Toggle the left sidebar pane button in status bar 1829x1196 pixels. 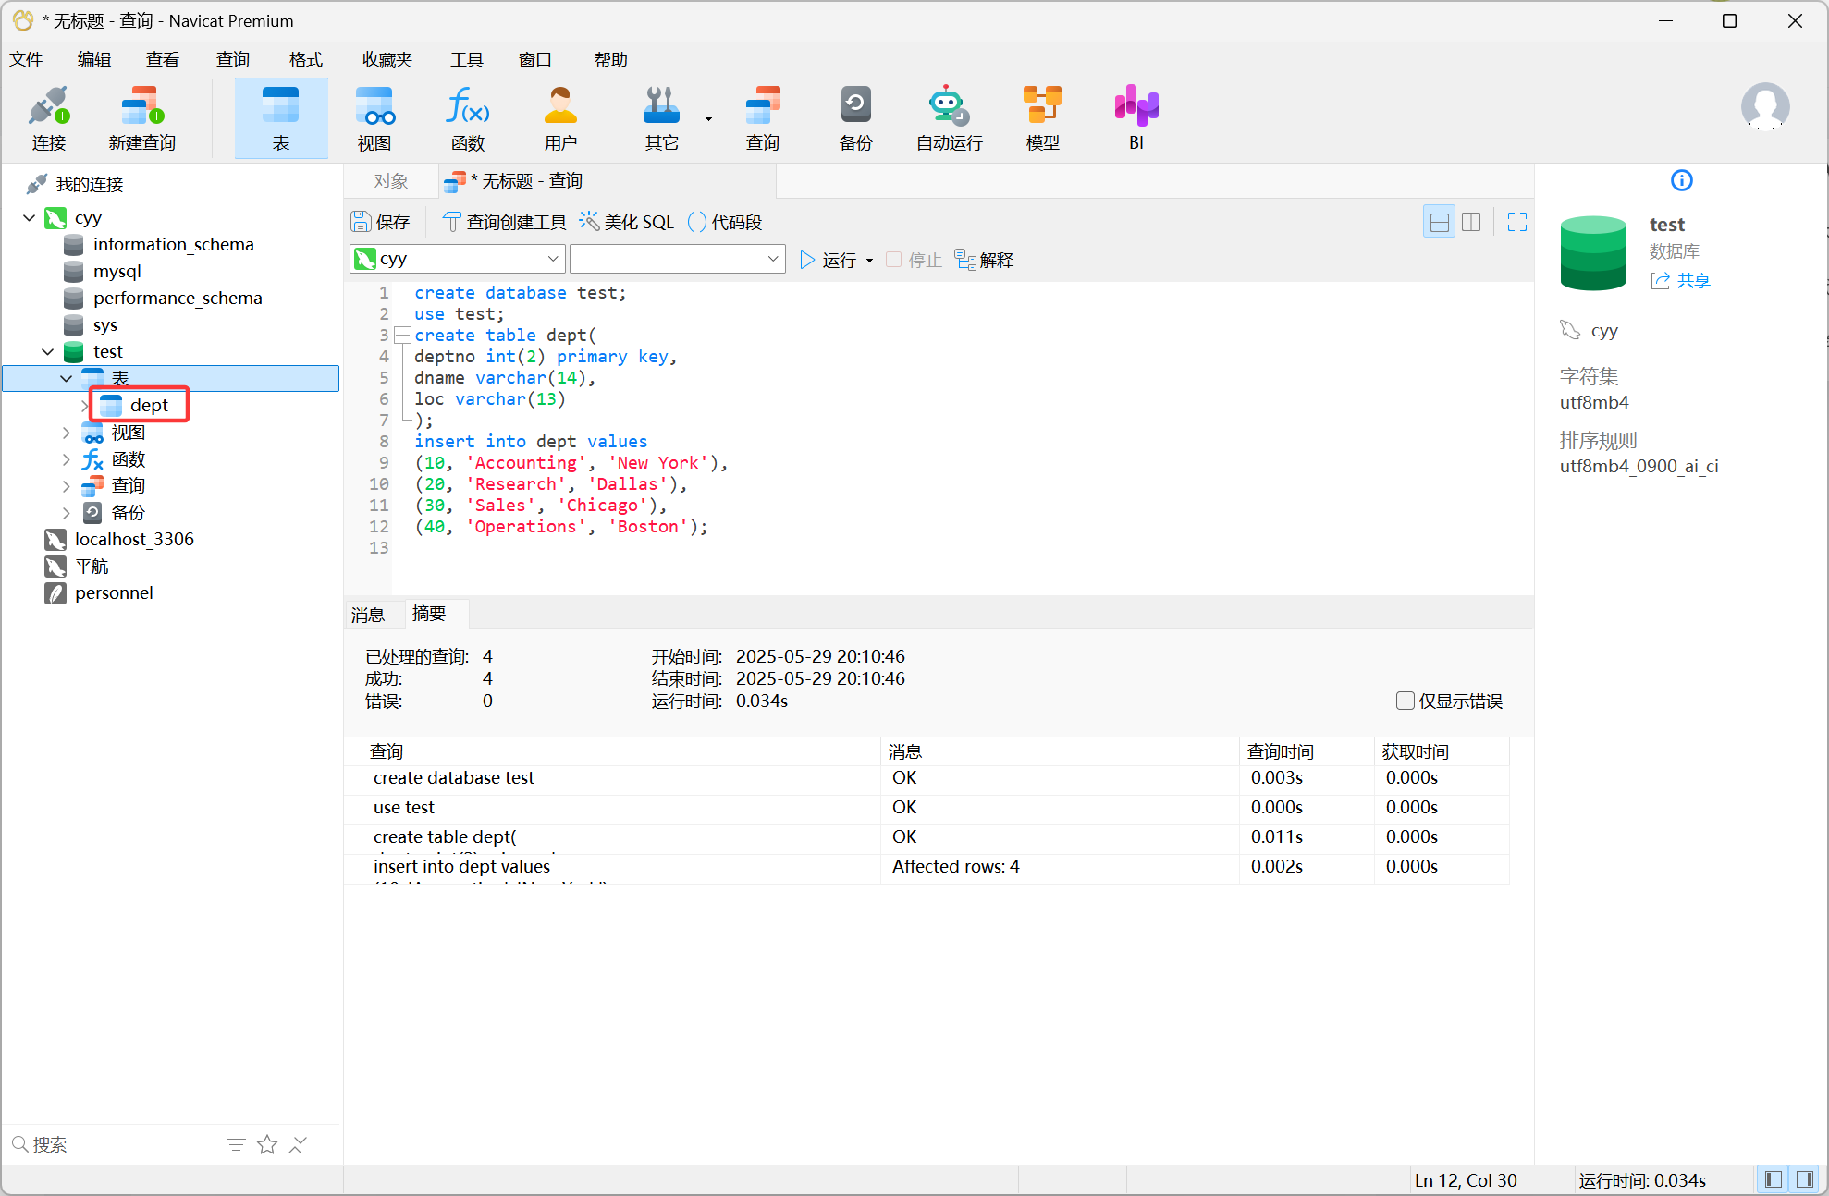click(1773, 1179)
